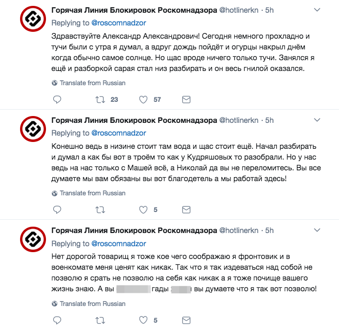Translate the first tweet from Russian
339x328 pixels.
coord(92,83)
